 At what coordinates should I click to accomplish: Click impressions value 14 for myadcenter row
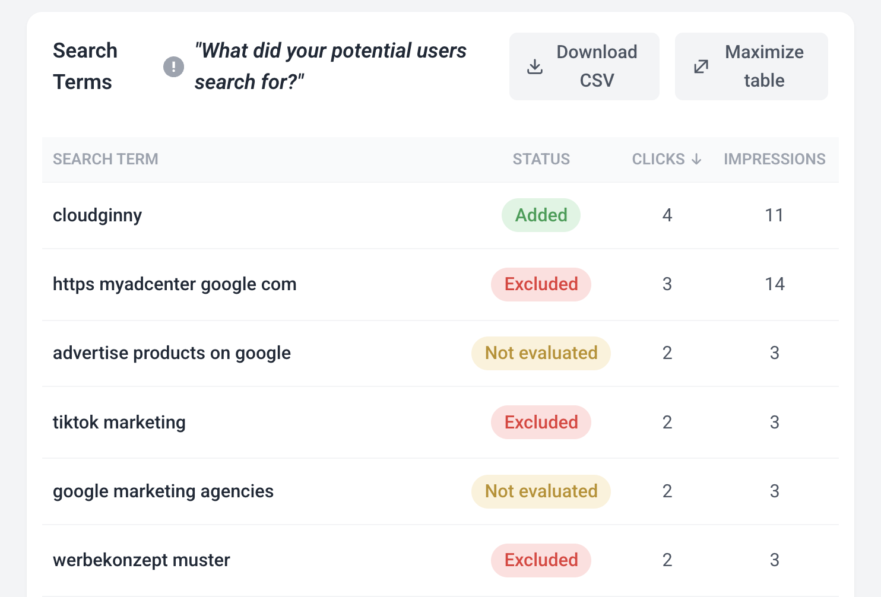tap(775, 284)
